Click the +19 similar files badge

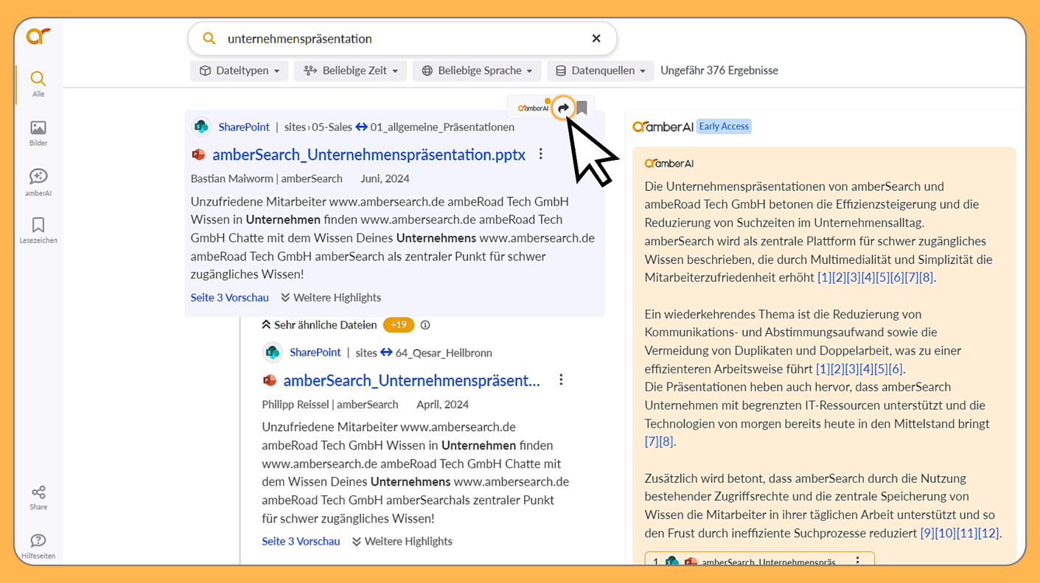click(399, 325)
